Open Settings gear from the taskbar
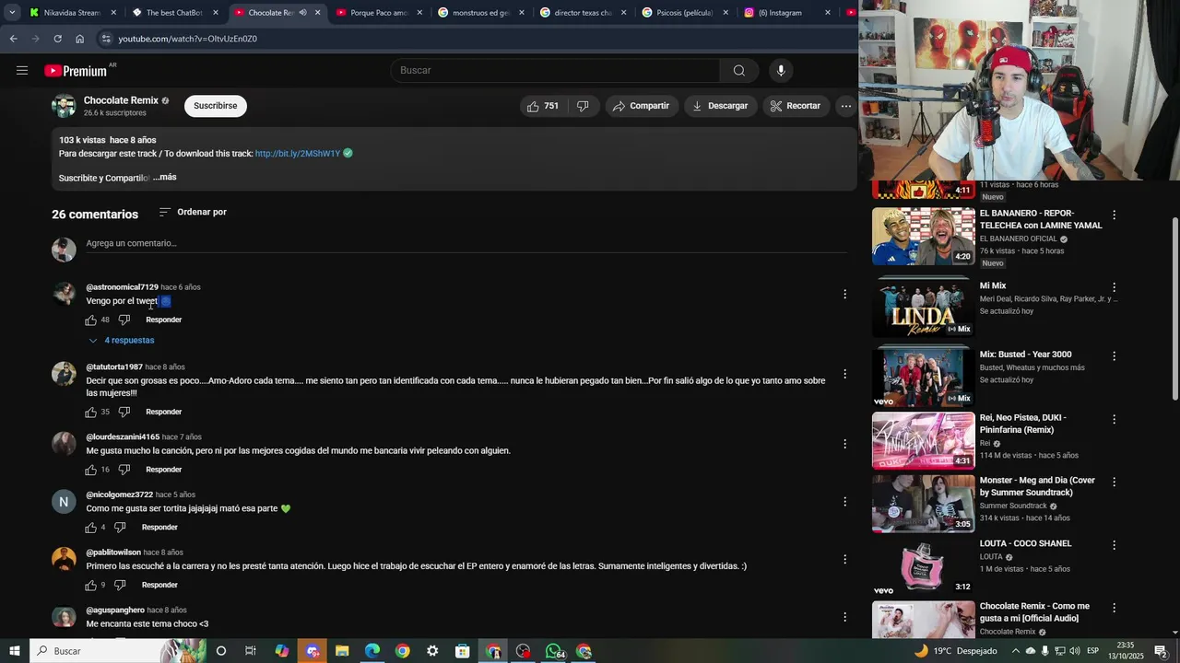Screen dimensions: 1180x663 pyautogui.click(x=432, y=651)
